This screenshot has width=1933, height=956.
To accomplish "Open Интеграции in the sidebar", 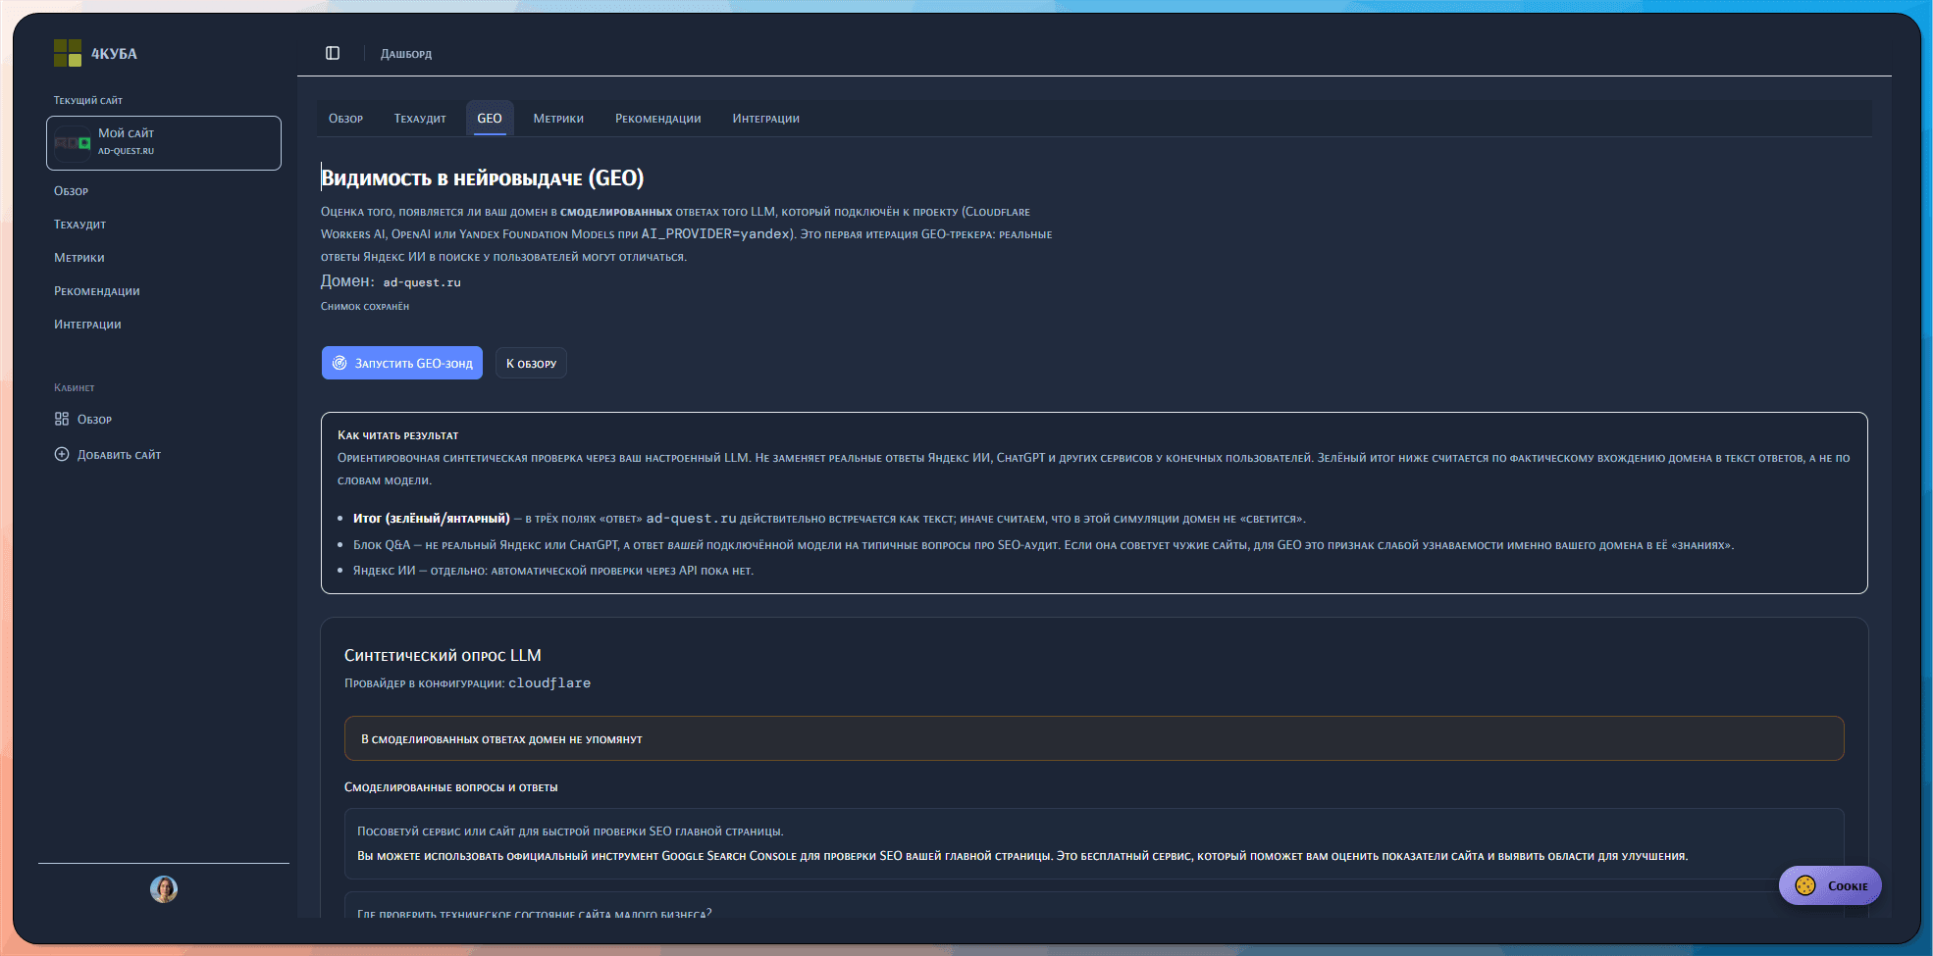I will tap(87, 325).
